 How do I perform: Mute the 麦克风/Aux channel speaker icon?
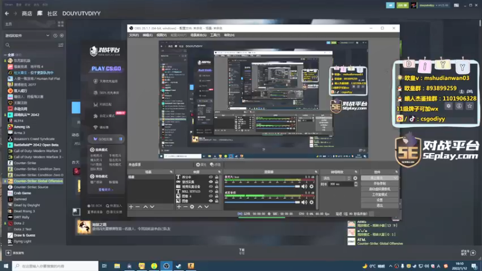point(304,187)
